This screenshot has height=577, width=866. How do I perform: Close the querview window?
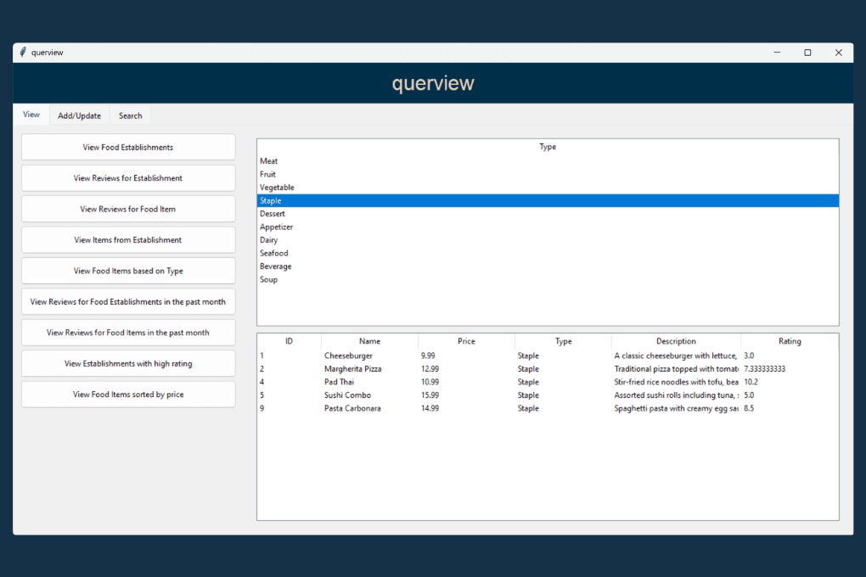point(838,53)
